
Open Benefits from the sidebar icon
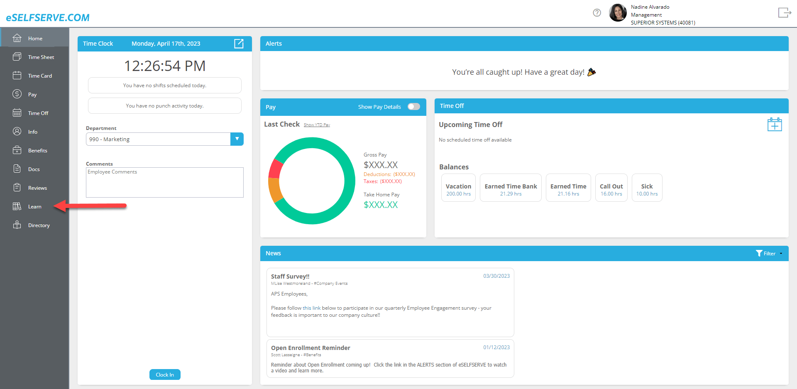coord(17,150)
